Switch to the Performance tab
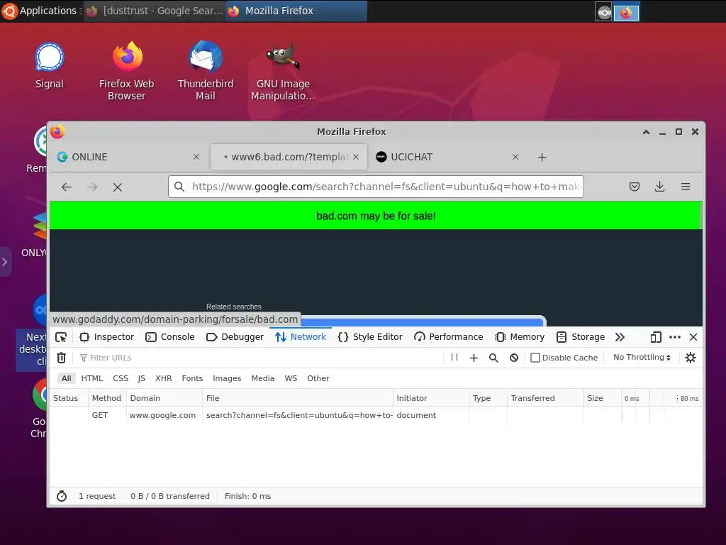 click(x=449, y=337)
